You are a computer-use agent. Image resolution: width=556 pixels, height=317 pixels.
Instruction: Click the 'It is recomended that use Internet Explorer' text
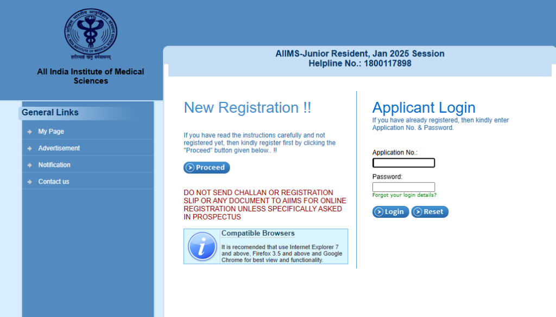(282, 253)
